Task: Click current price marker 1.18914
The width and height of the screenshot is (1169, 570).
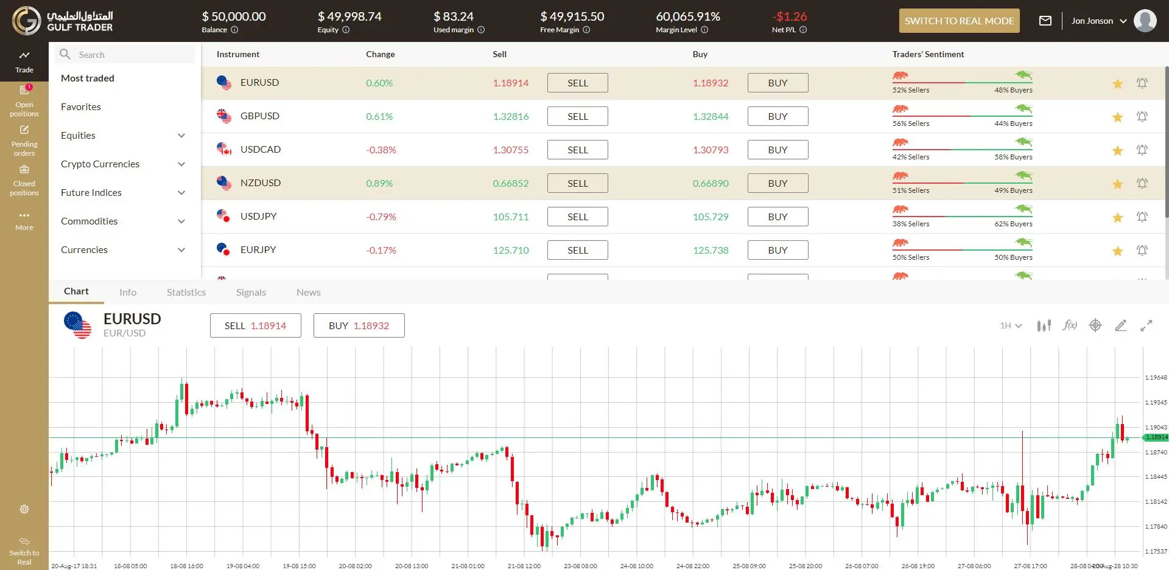Action: 1155,437
